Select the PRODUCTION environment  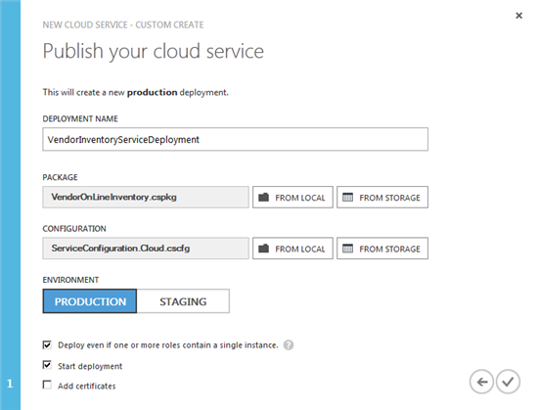(x=90, y=301)
